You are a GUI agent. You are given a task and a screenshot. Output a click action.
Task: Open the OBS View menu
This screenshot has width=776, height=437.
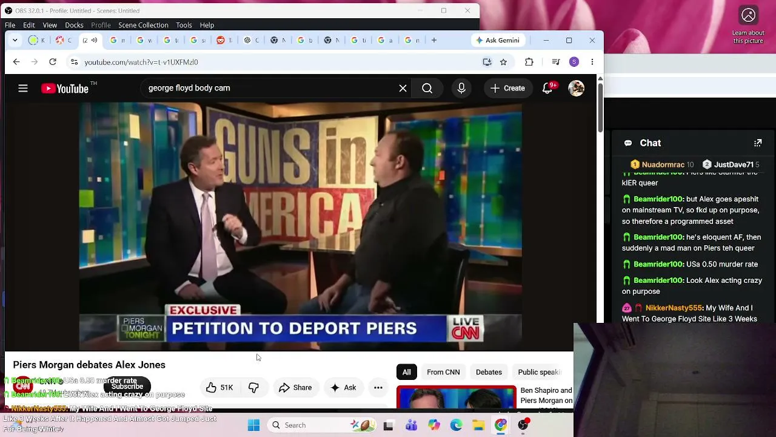[50, 25]
